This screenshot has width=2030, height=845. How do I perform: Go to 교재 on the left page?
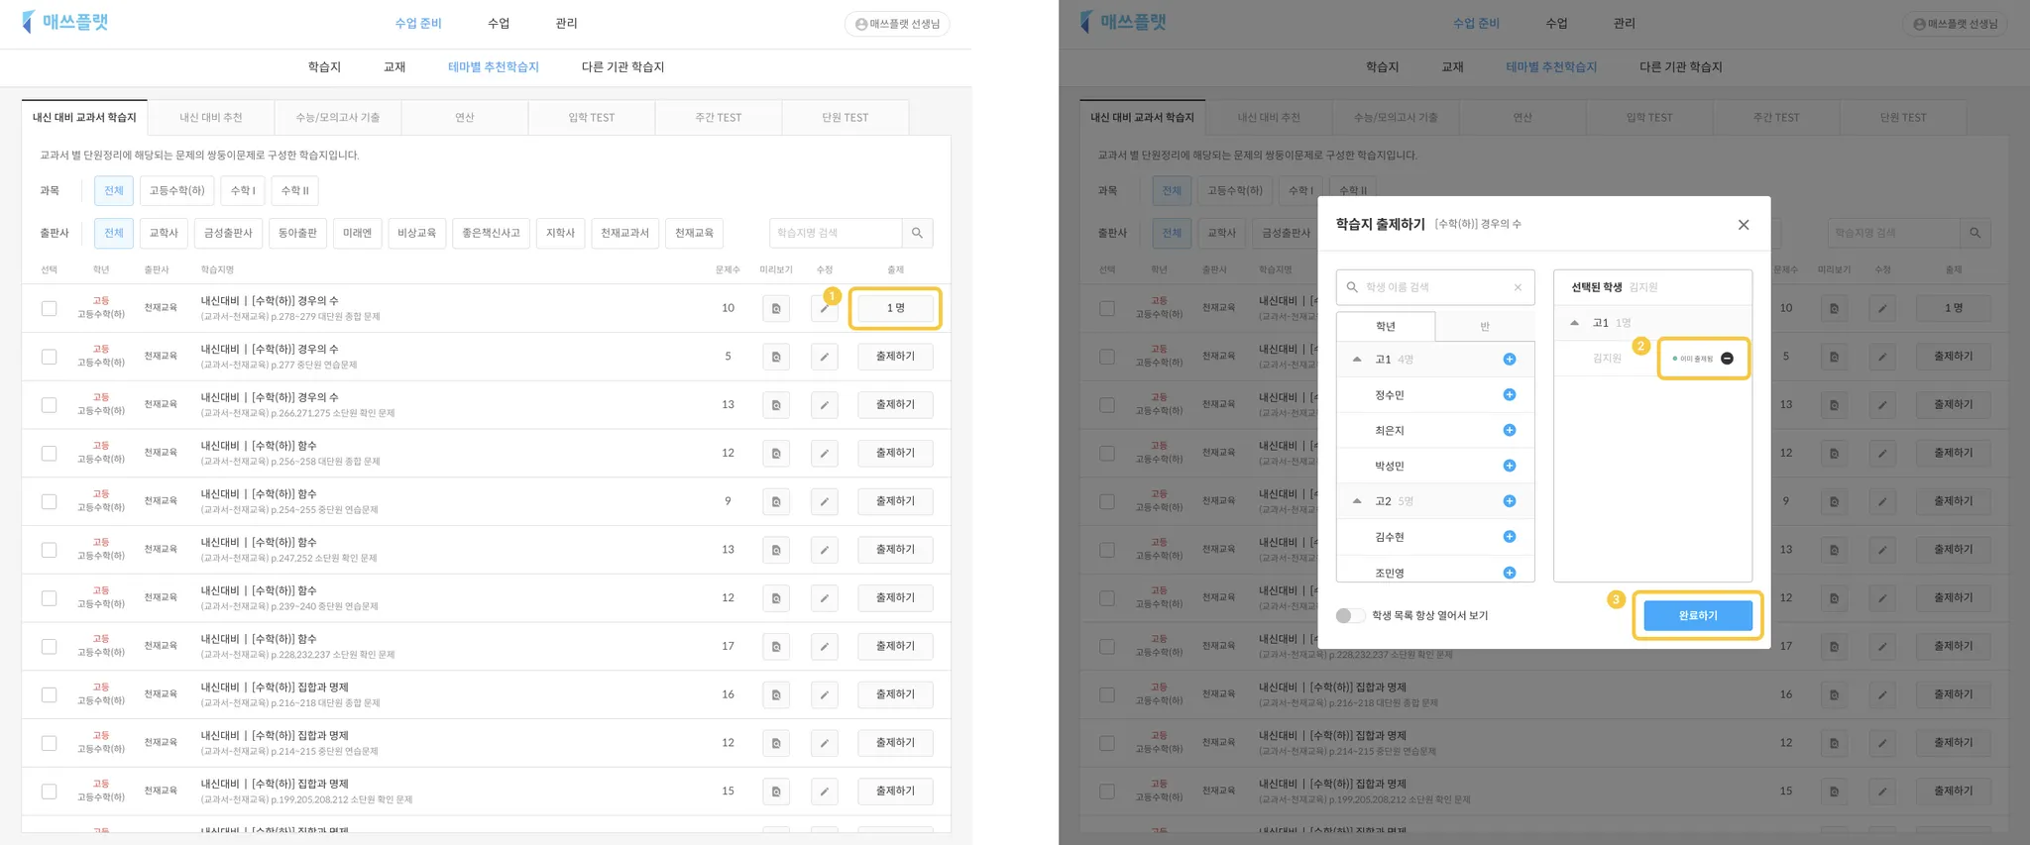[395, 67]
